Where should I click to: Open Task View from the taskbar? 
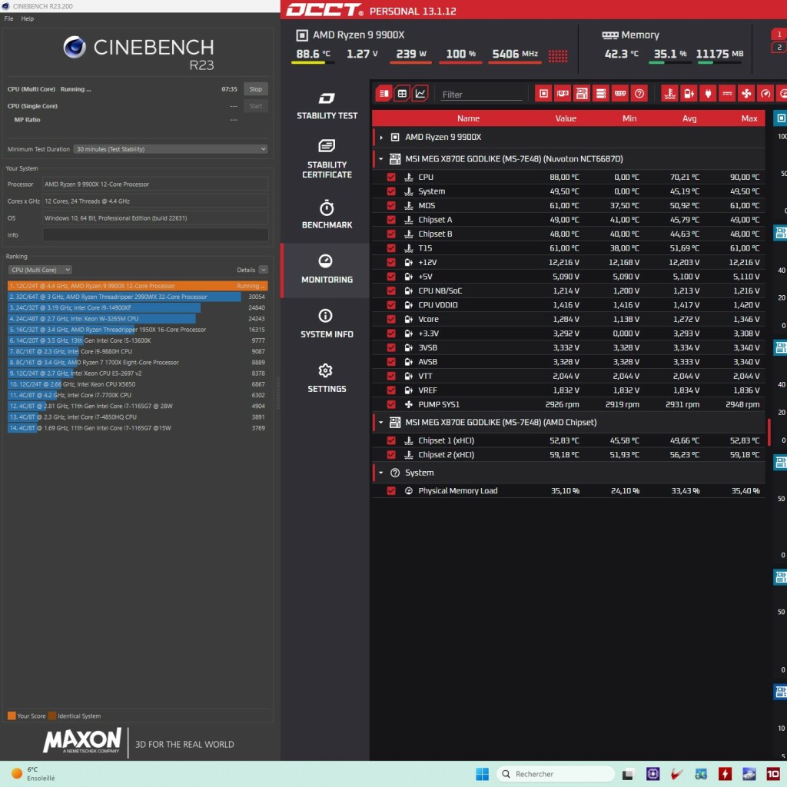tap(627, 774)
